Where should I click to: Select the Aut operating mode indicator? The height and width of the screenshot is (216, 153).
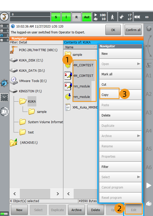point(87,17)
